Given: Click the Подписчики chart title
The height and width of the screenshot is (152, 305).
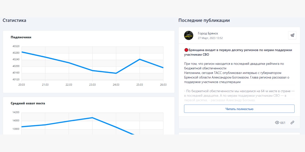Looking at the screenshot, I should click(21, 37).
